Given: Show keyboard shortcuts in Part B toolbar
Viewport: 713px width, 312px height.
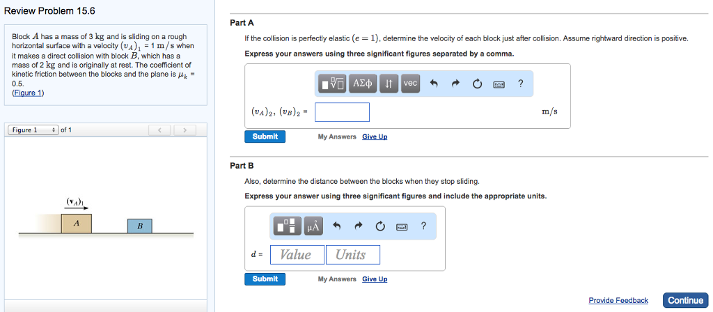Looking at the screenshot, I should 402,226.
